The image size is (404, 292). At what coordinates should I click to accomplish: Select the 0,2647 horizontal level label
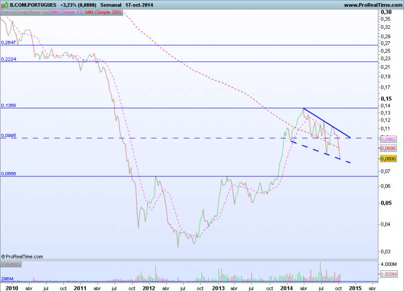point(9,43)
